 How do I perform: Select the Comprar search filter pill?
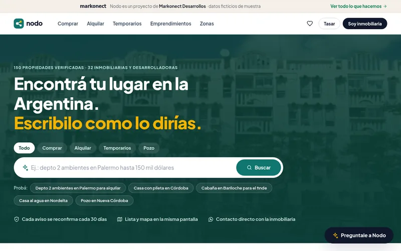coord(52,148)
